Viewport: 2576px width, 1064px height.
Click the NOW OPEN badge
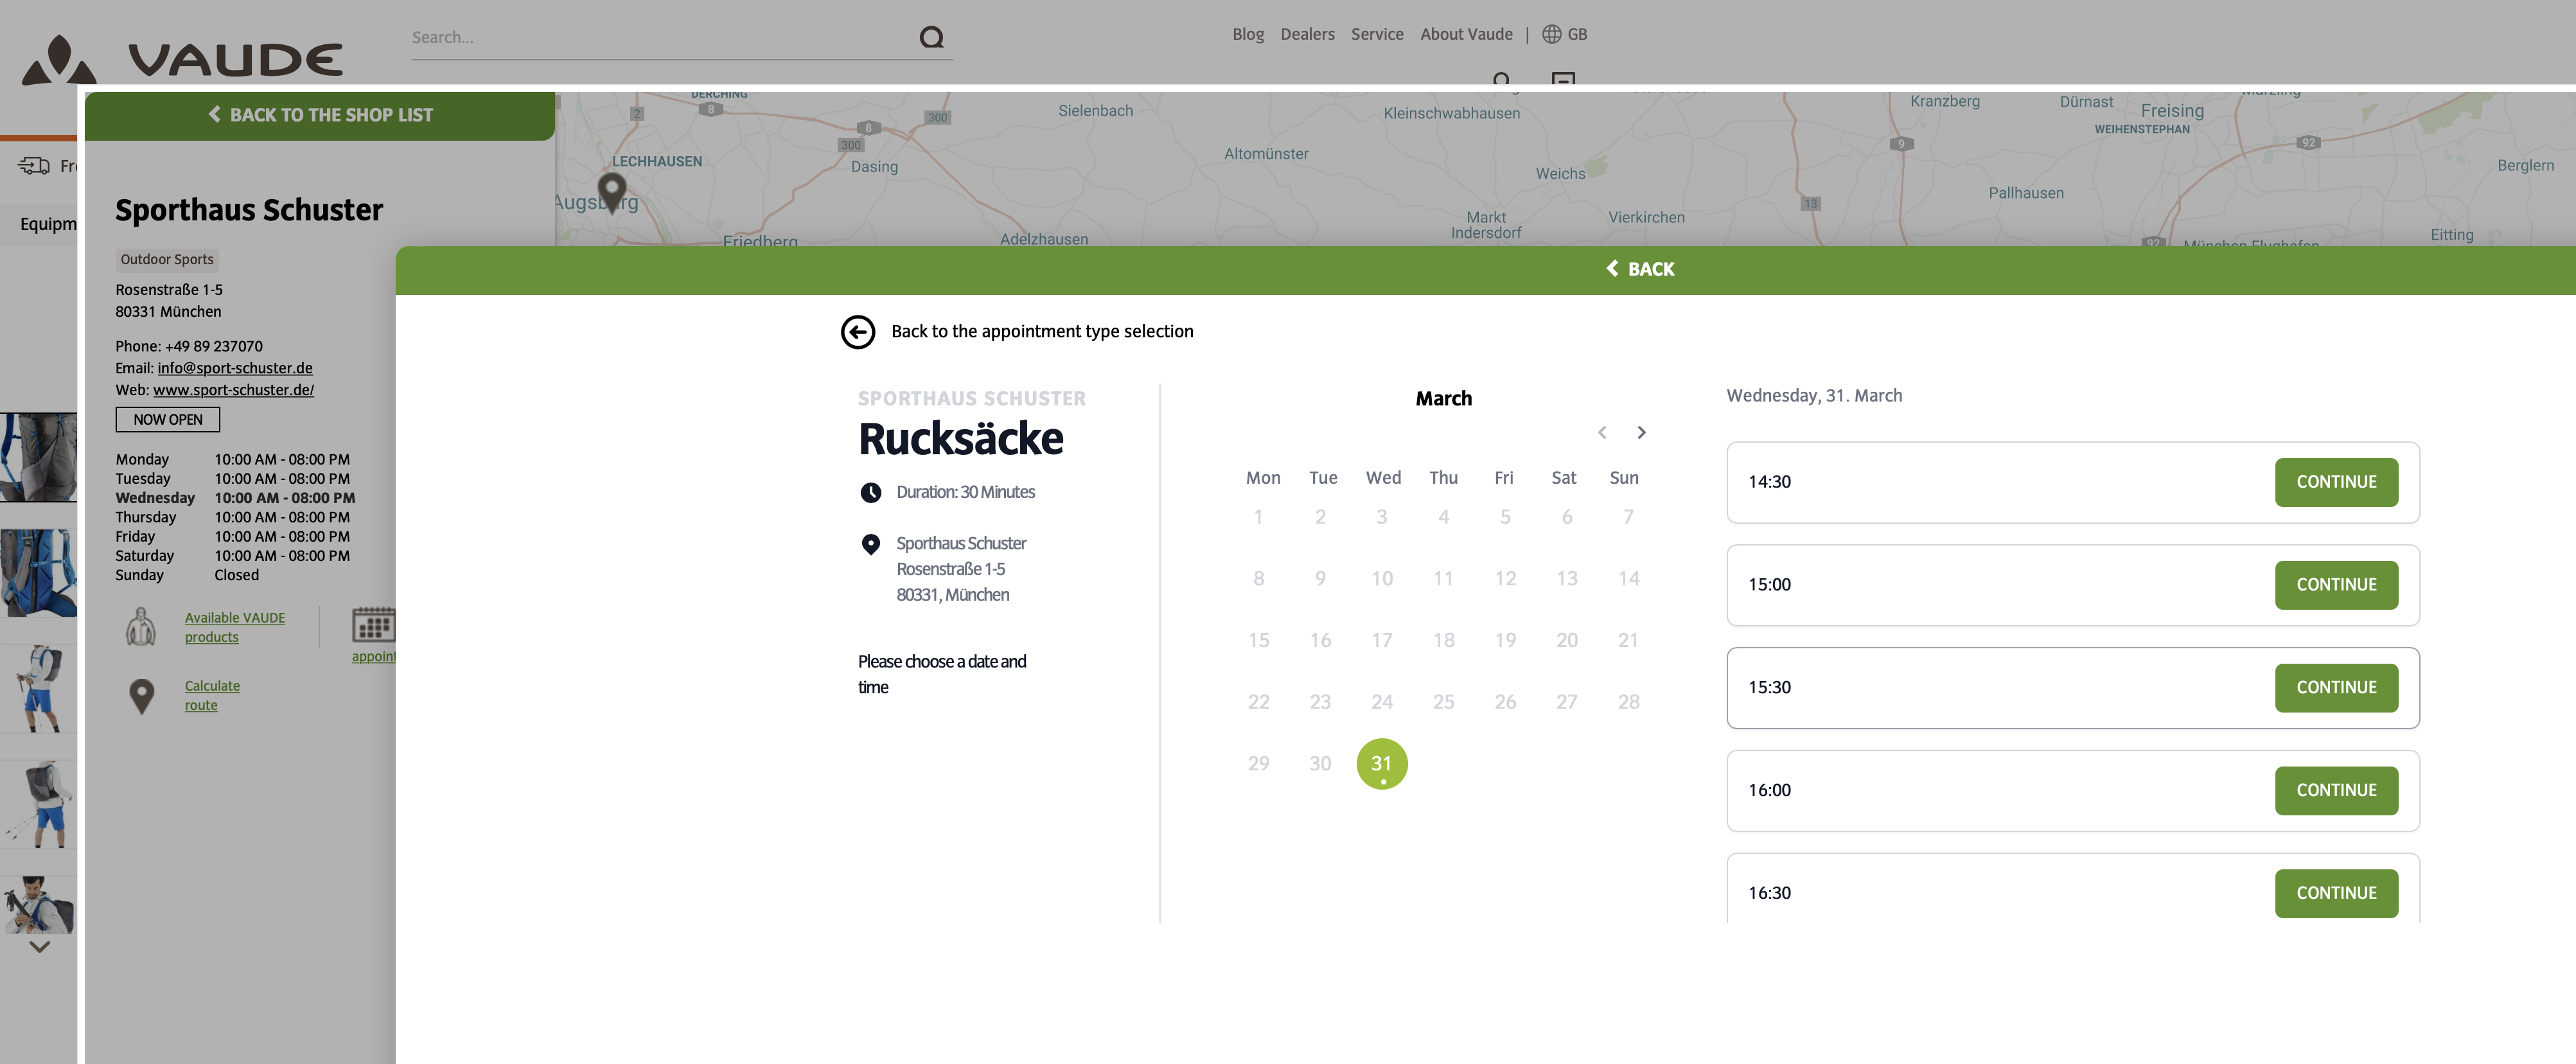point(167,420)
